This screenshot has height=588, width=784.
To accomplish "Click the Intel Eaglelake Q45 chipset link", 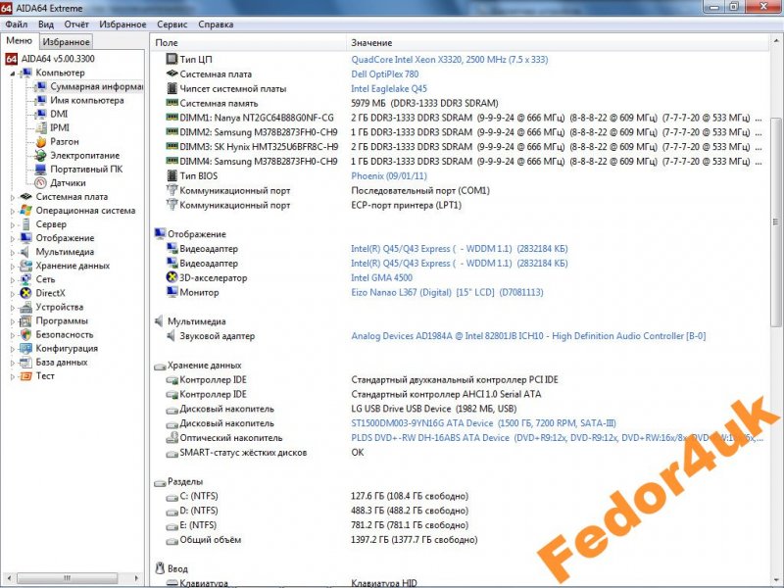I will pyautogui.click(x=391, y=88).
